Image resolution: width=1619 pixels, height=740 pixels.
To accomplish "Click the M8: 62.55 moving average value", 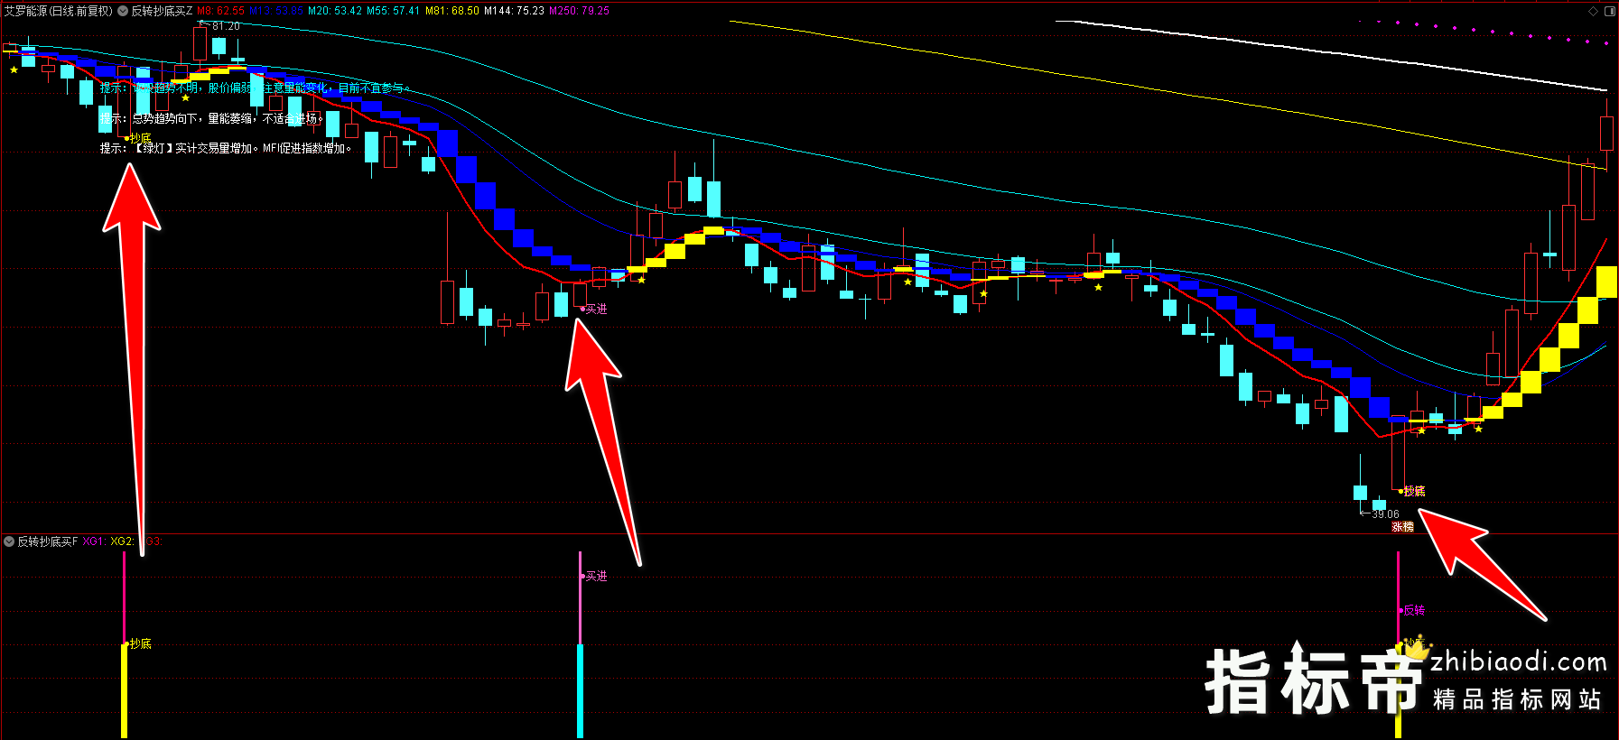I will point(220,11).
